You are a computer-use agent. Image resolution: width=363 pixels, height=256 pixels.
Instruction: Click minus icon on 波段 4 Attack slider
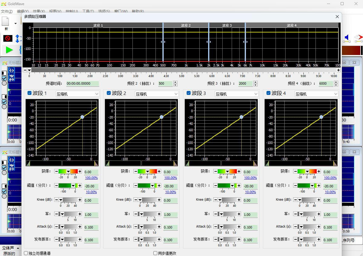point(296,226)
